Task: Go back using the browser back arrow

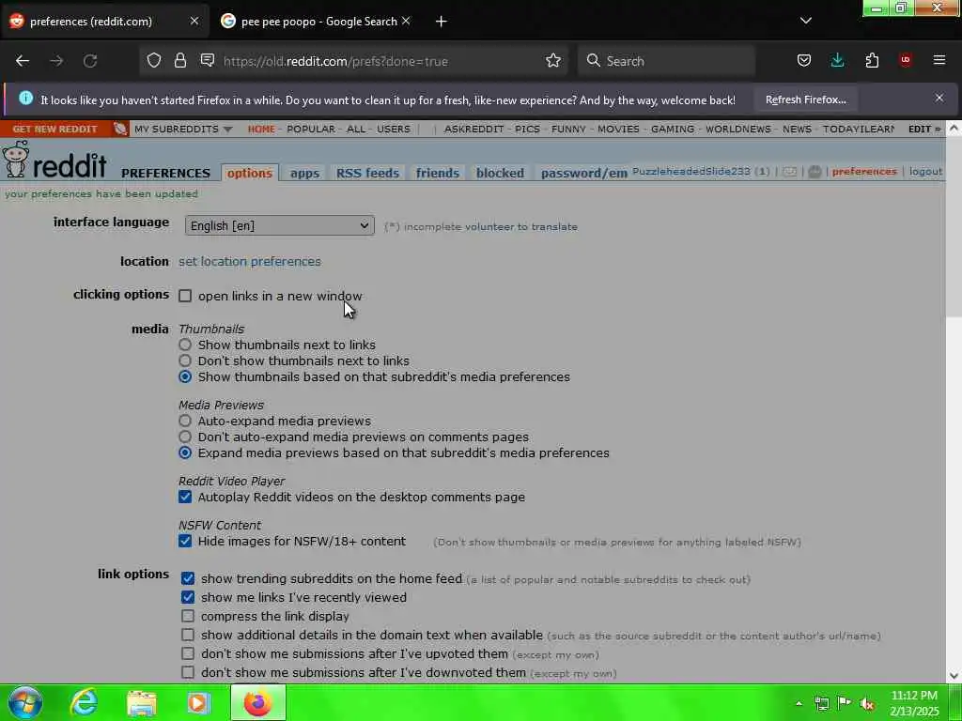Action: [23, 61]
